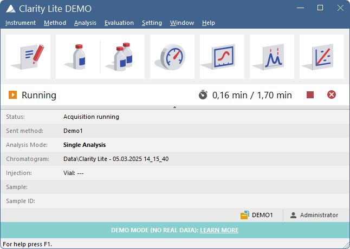Click 'For help press F1.' status bar text
This screenshot has height=249, width=350.
[x=28, y=244]
